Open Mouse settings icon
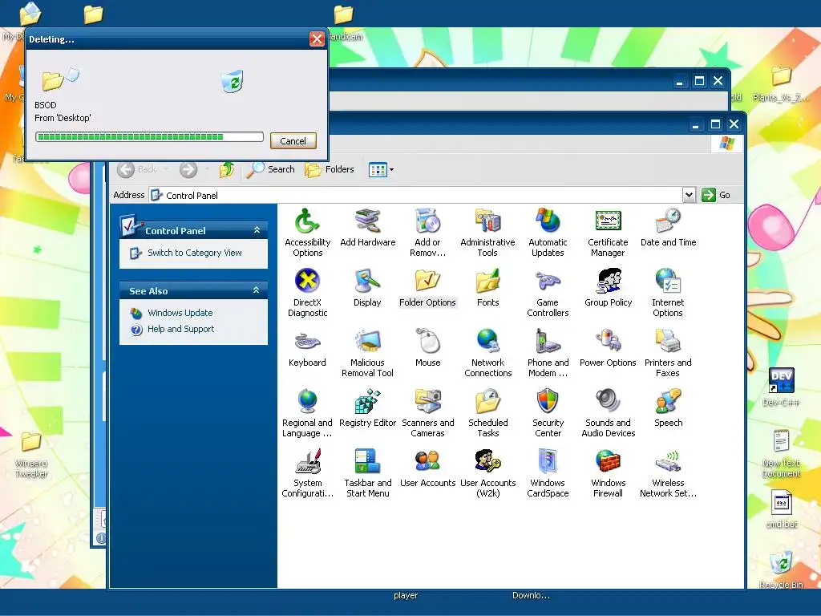This screenshot has width=821, height=616. click(428, 348)
